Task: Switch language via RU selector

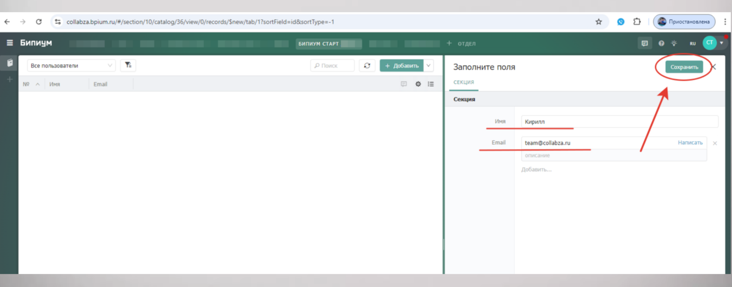Action: [692, 43]
